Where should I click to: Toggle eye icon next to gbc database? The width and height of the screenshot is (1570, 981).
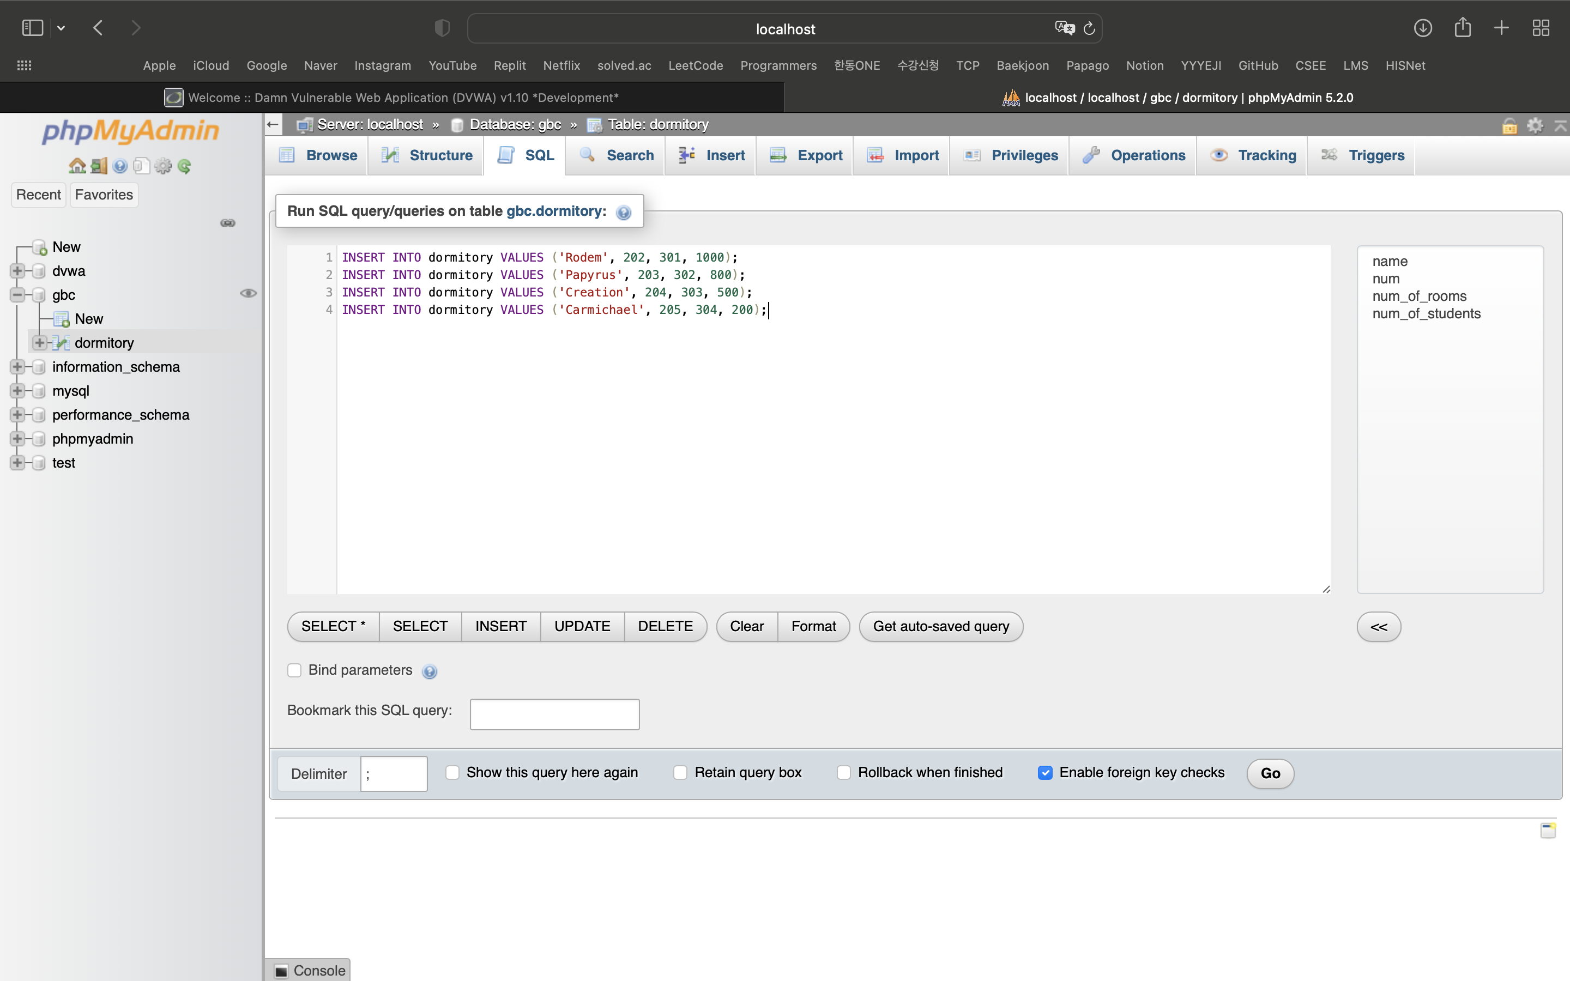coord(248,293)
